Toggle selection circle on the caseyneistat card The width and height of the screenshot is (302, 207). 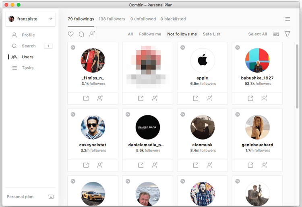point(73,114)
